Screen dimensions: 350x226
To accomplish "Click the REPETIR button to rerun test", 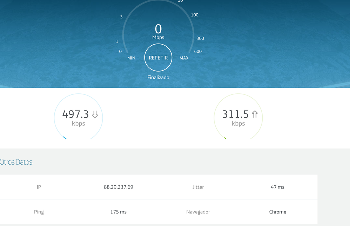I will 158,58.
